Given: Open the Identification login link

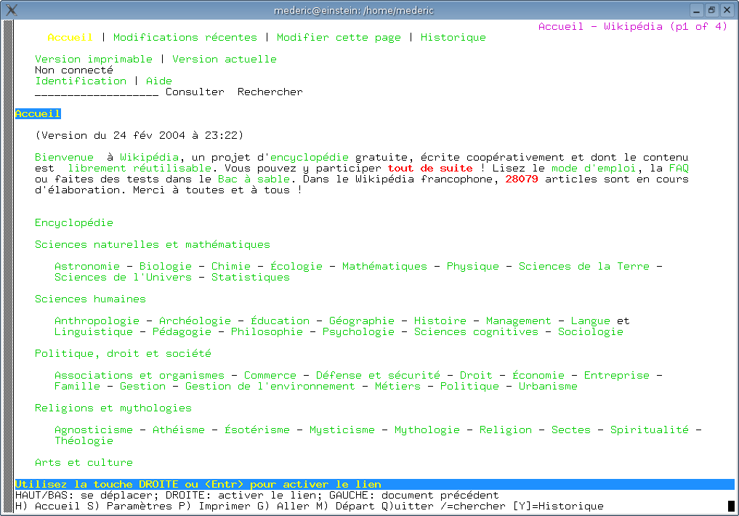Looking at the screenshot, I should 81,81.
